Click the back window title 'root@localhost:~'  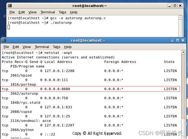click(x=90, y=6)
